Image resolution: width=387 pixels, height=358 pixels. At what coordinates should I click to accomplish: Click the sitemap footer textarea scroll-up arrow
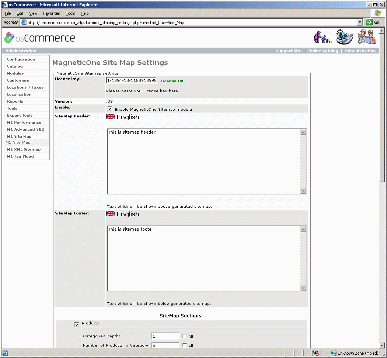pyautogui.click(x=303, y=229)
